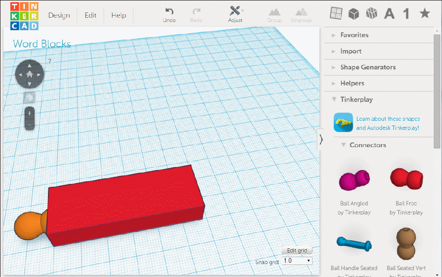This screenshot has height=277, width=442.
Task: Zoom out with the minus button
Action: coord(30,125)
